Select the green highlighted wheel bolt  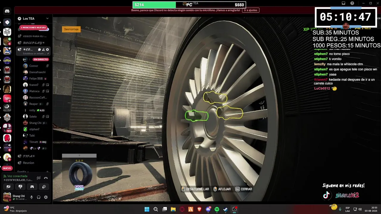tap(196, 115)
